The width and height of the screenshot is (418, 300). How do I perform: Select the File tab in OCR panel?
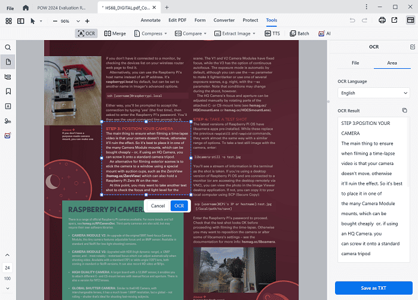pyautogui.click(x=355, y=62)
